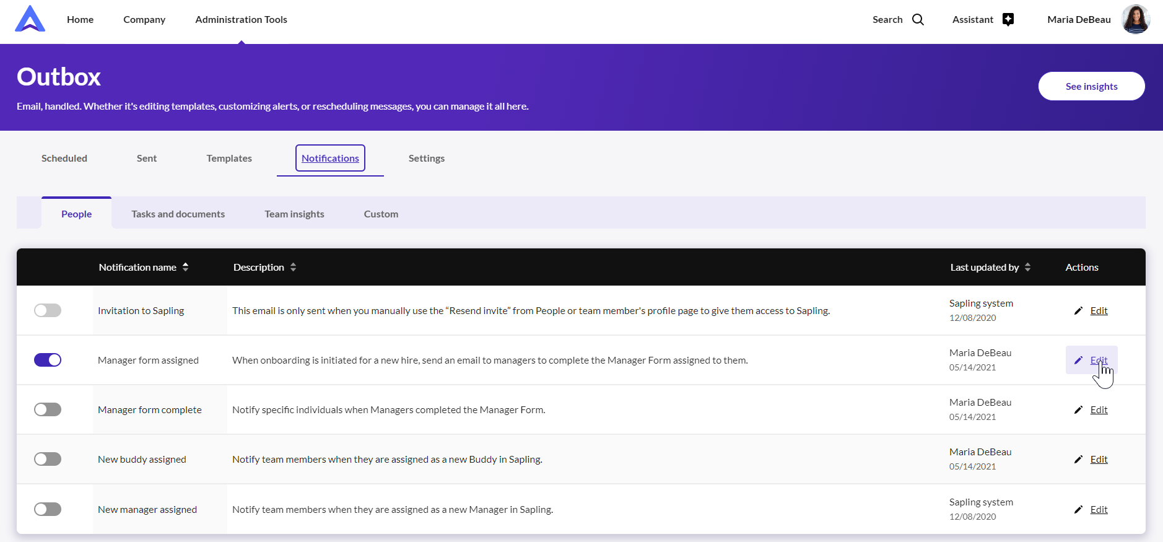Screen dimensions: 1163x542
Task: View the Team insights sub-tab
Action: (295, 214)
